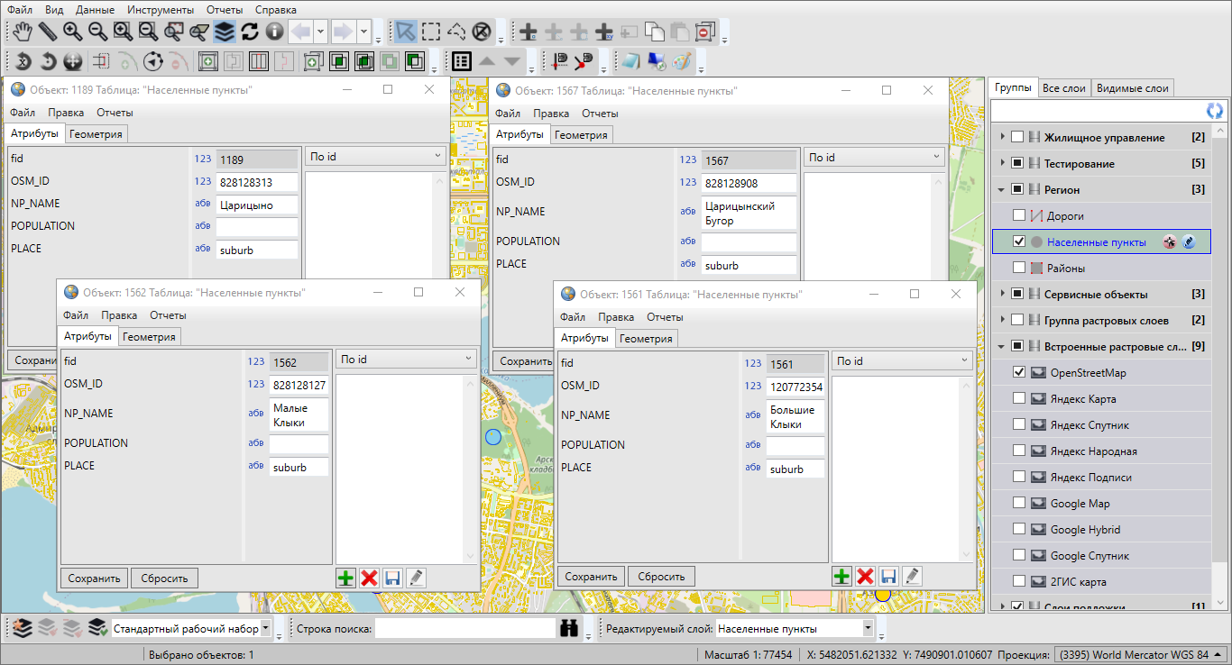Viewport: 1232px width, 665px height.
Task: Open the Стандартный рабочий набор dropdown
Action: tap(266, 628)
